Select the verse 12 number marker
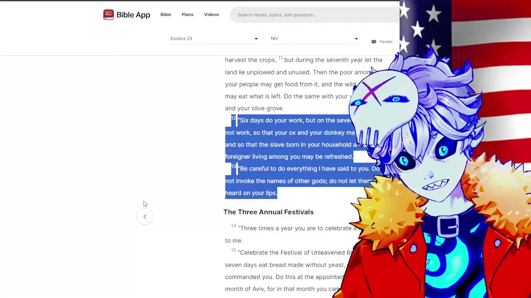Screen dimensions: 531x298 coord(233,118)
